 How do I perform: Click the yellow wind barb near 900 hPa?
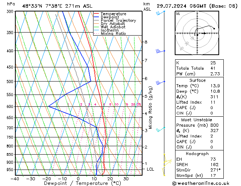pyautogui.click(x=167, y=162)
